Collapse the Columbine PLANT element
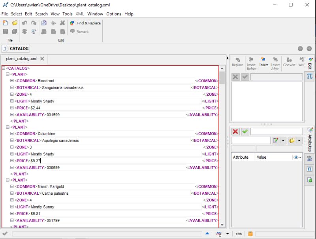Viewport: 316px width, 239px height. click(7, 127)
